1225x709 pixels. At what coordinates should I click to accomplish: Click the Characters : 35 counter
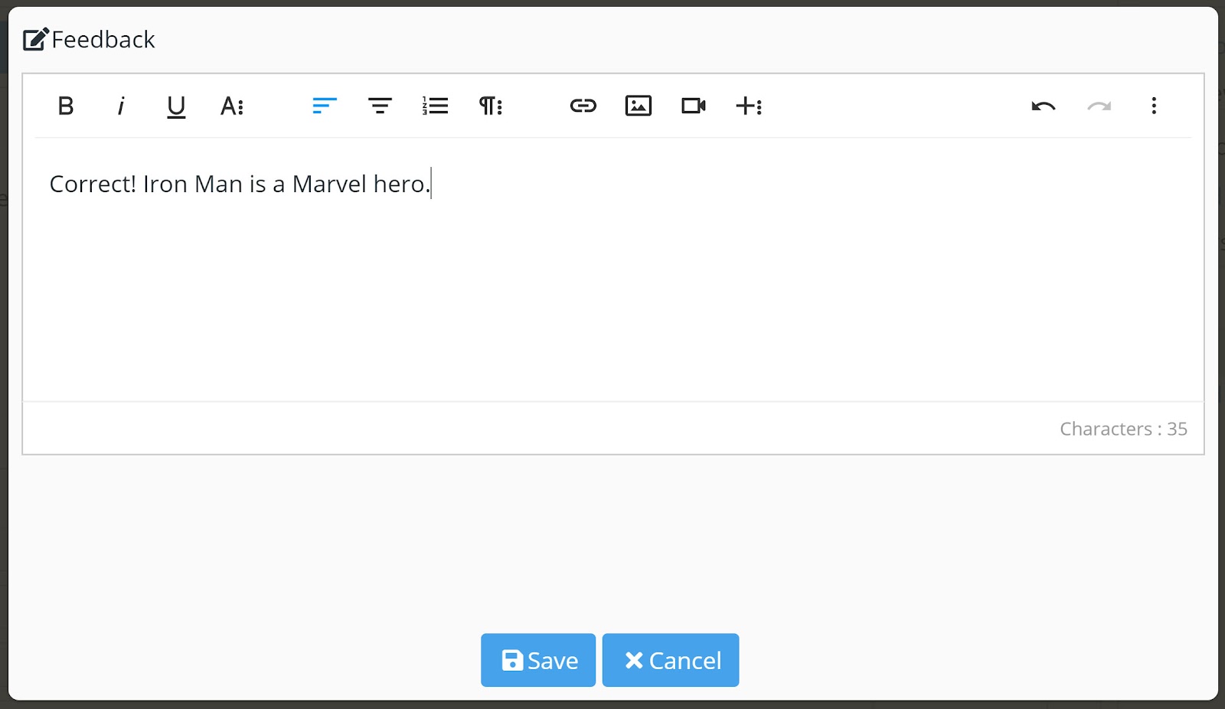(1123, 429)
